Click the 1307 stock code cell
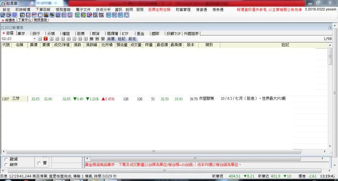The image size is (338, 181). coord(5,99)
